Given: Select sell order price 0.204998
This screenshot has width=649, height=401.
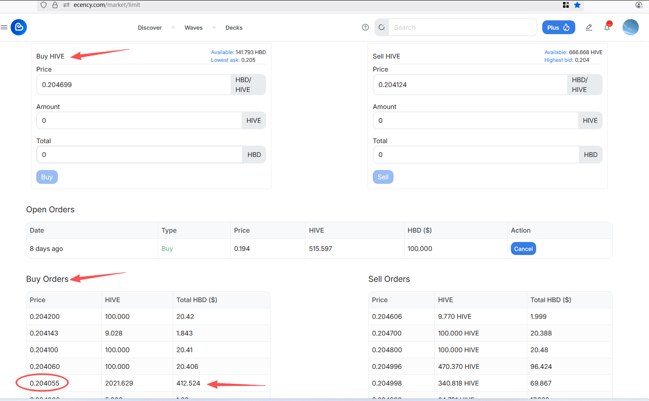Looking at the screenshot, I should 387,383.
